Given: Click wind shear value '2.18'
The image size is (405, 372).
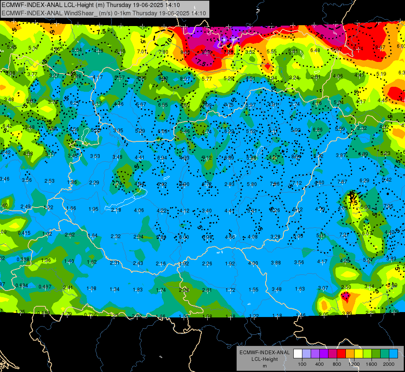Looking at the screenshot, I should [x=116, y=210].
